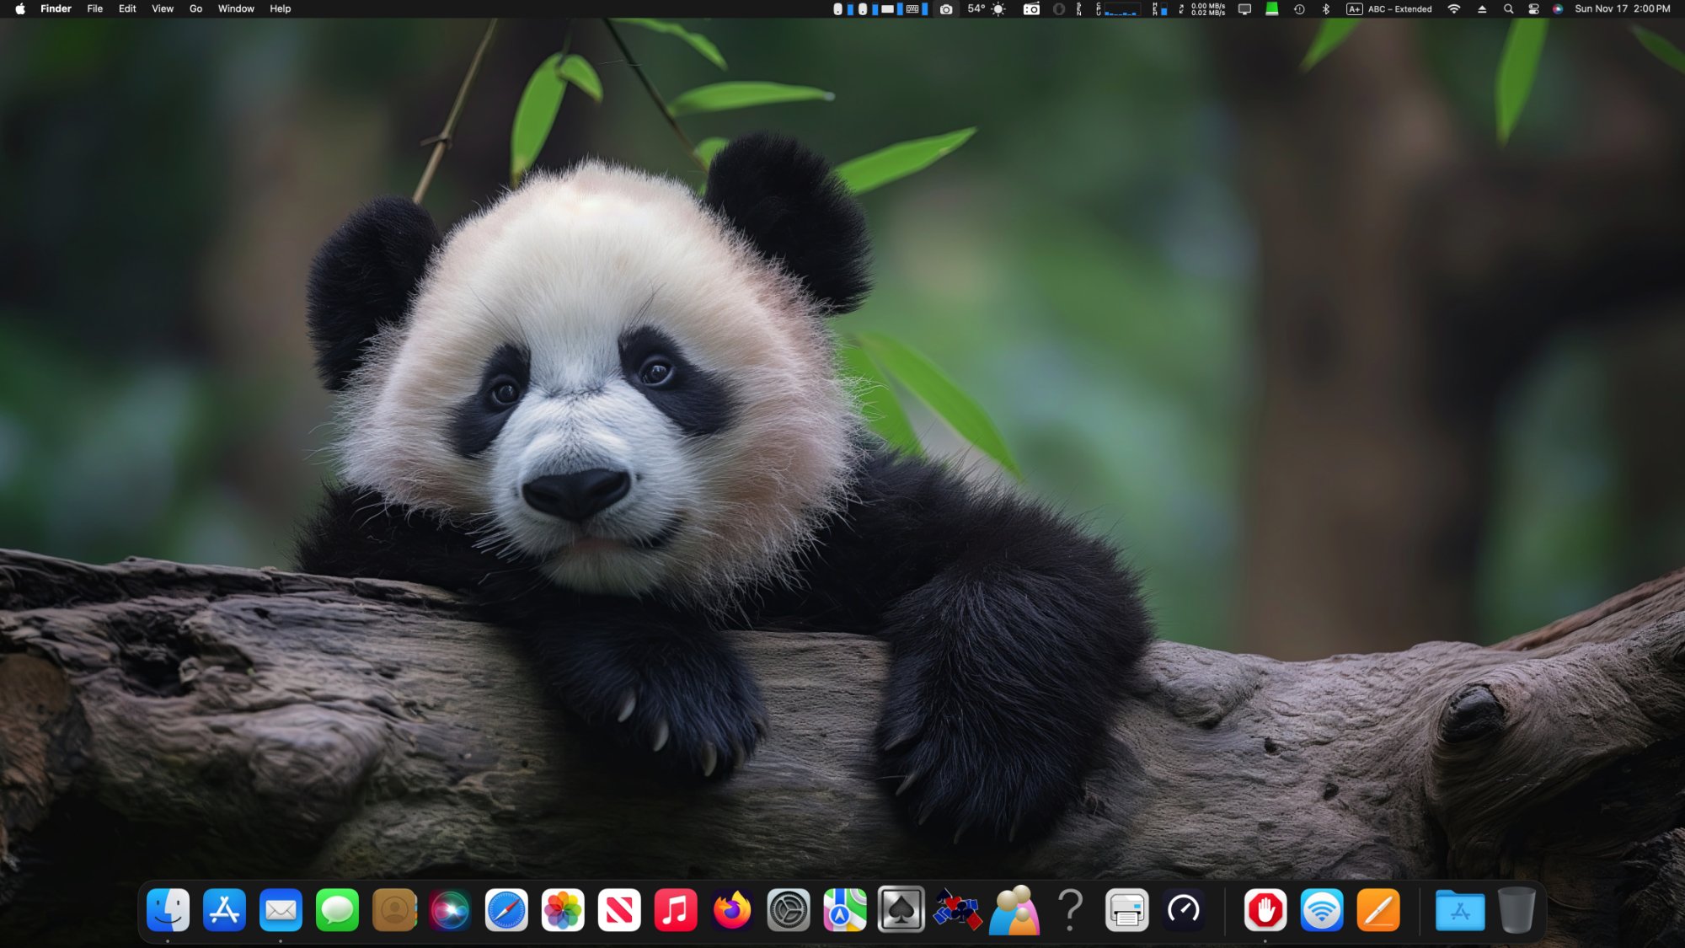Launch Safari from the Dock
Viewport: 1685px width, 948px height.
(506, 910)
